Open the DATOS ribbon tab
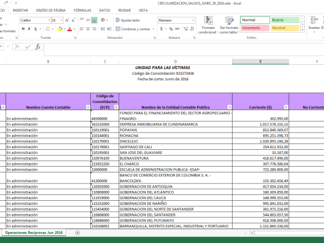The height and width of the screenshot is (243, 324). click(105, 10)
